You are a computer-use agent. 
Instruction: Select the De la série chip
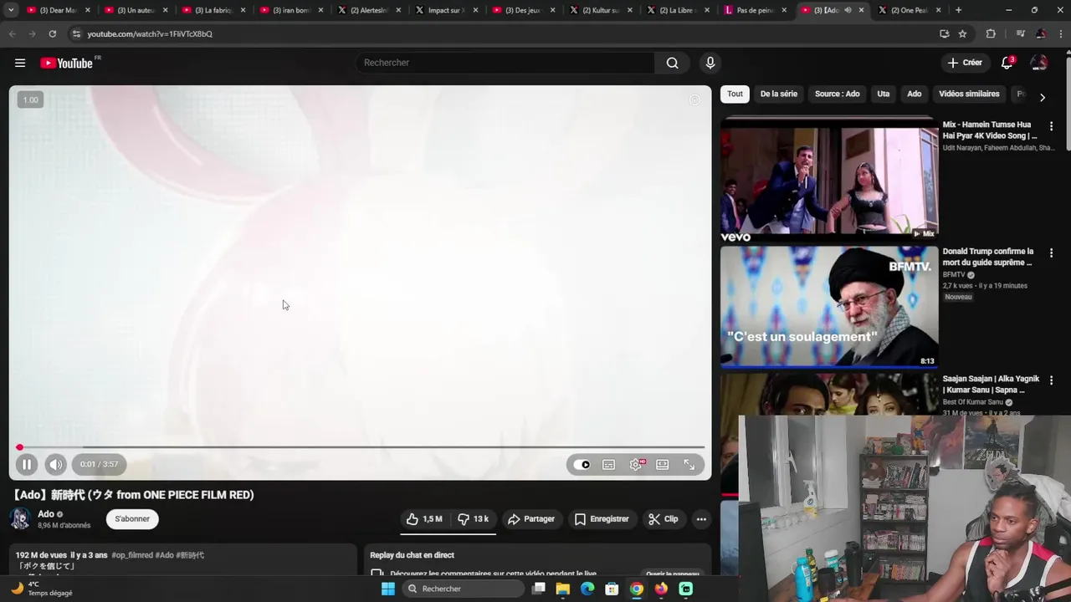click(779, 94)
